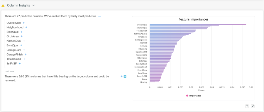Click the LandSlope axis label
This screenshot has height=112, width=264.
point(143,73)
